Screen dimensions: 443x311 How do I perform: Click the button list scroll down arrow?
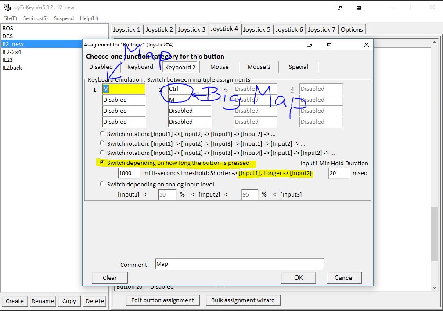[x=435, y=288]
